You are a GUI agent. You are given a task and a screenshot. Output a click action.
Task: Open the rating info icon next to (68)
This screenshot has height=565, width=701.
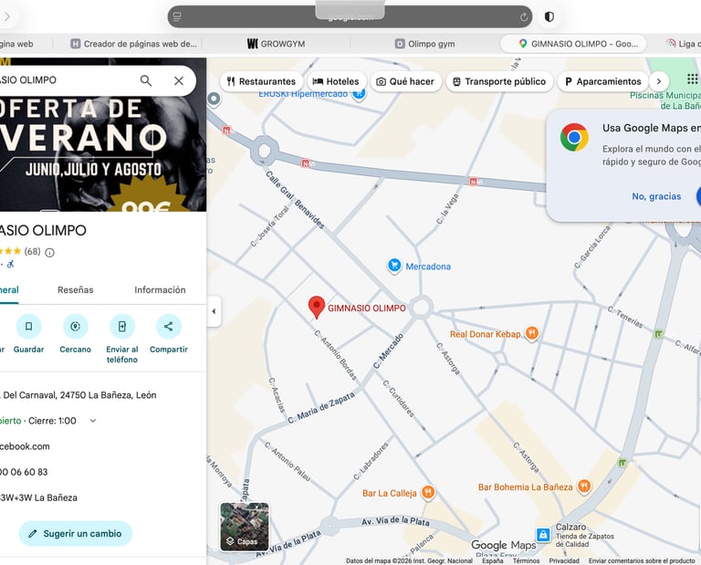49,253
